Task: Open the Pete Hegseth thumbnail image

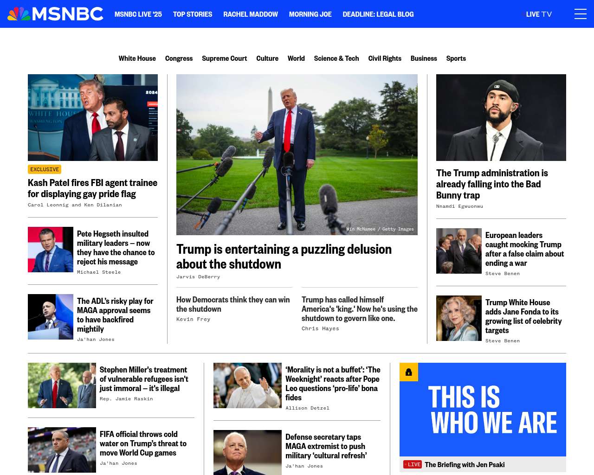Action: pyautogui.click(x=51, y=250)
